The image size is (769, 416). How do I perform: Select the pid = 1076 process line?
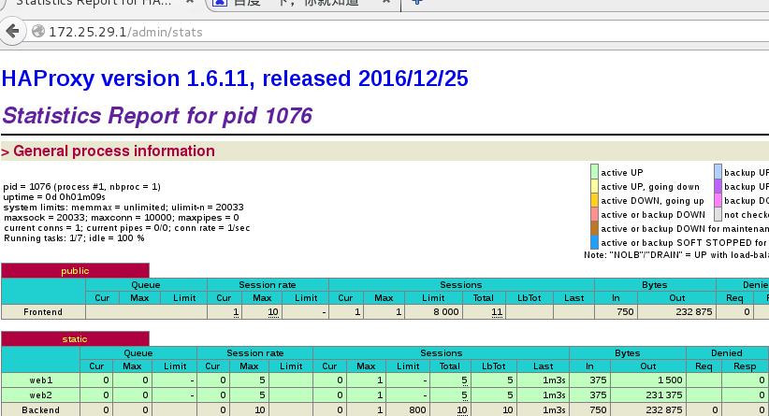[82, 187]
